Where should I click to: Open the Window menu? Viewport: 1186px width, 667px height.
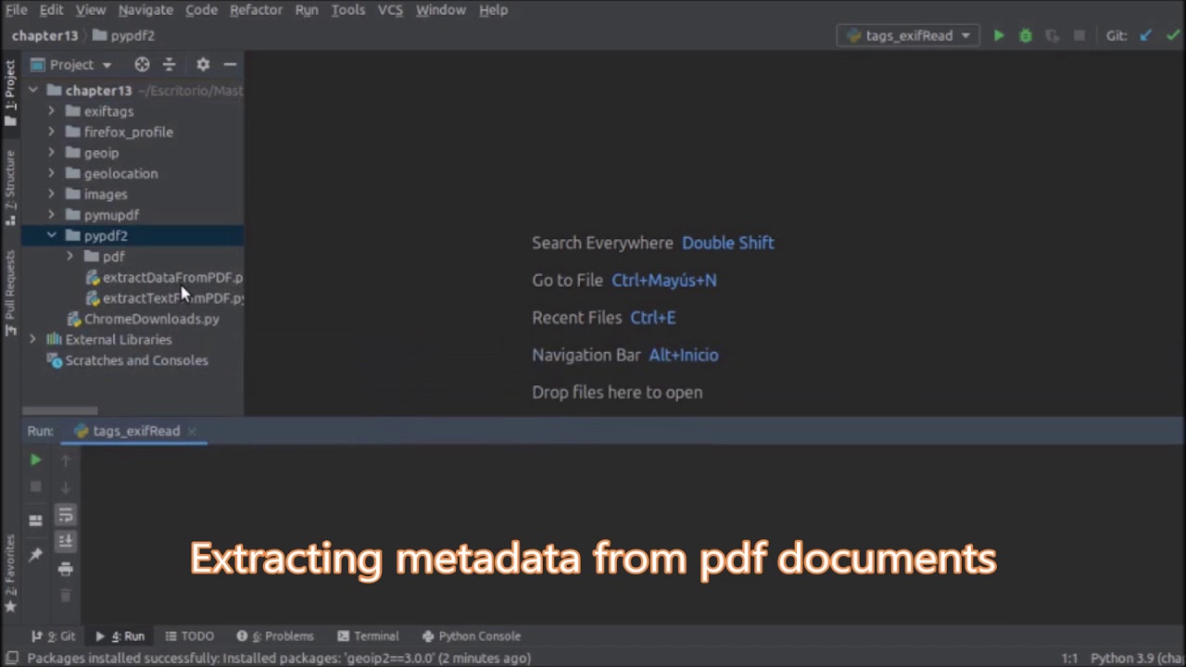click(440, 9)
